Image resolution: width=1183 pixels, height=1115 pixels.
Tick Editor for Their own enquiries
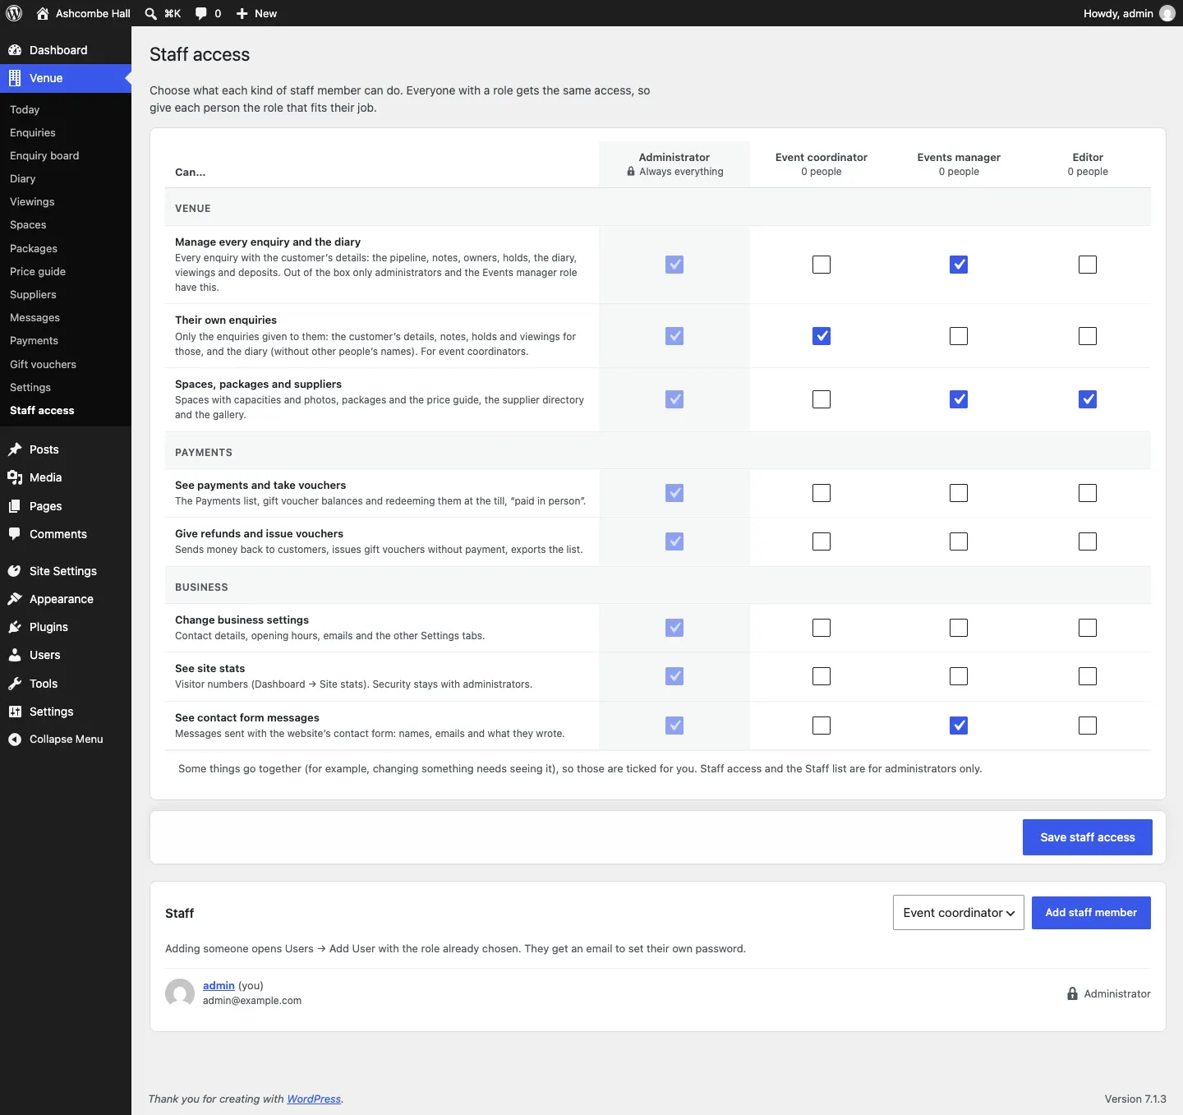tap(1088, 336)
